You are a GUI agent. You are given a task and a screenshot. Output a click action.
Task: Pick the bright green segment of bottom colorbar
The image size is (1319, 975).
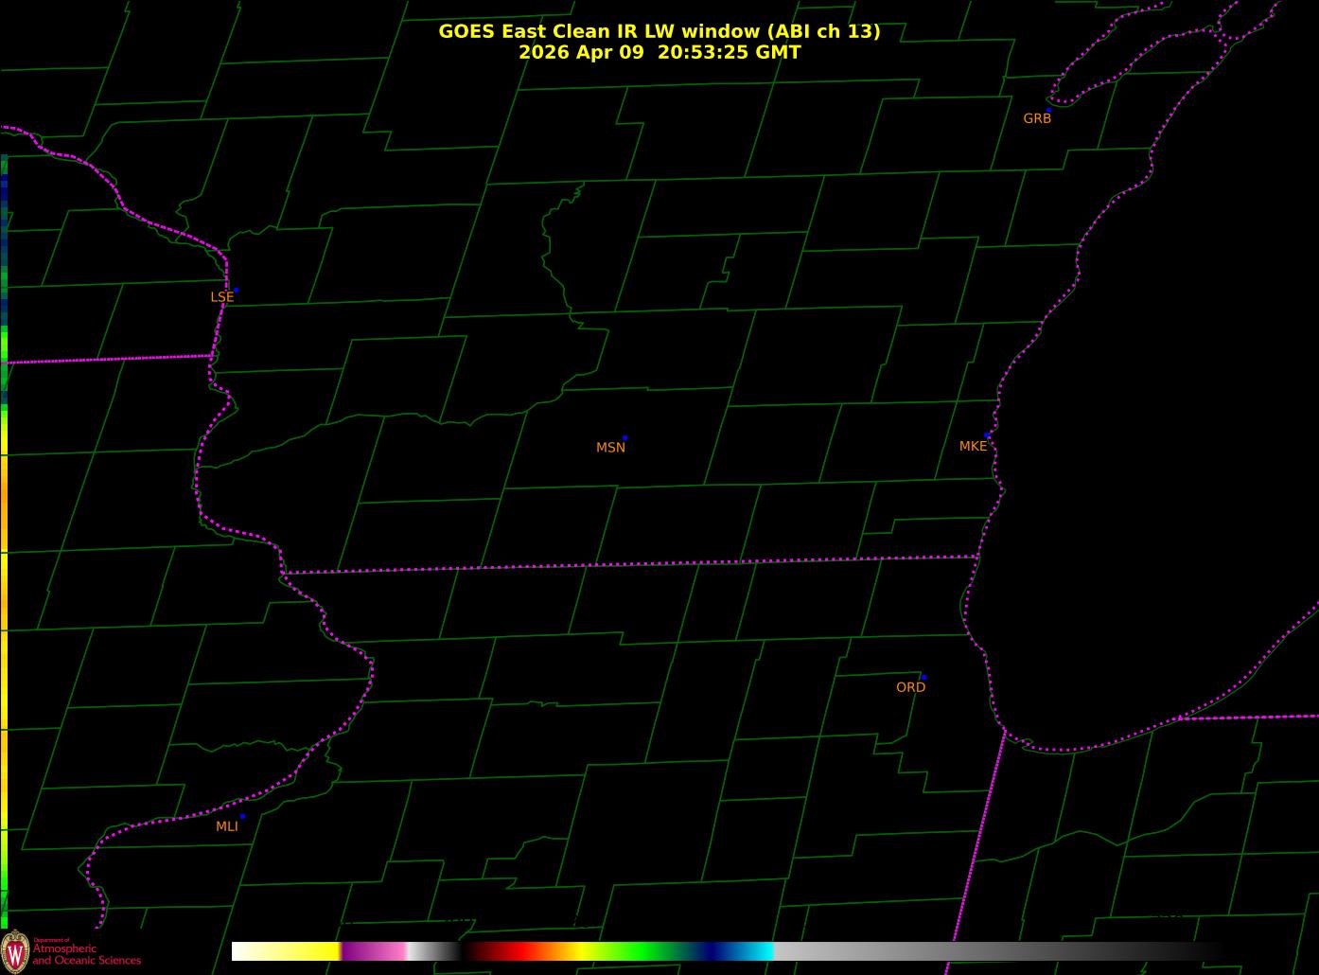pos(643,951)
